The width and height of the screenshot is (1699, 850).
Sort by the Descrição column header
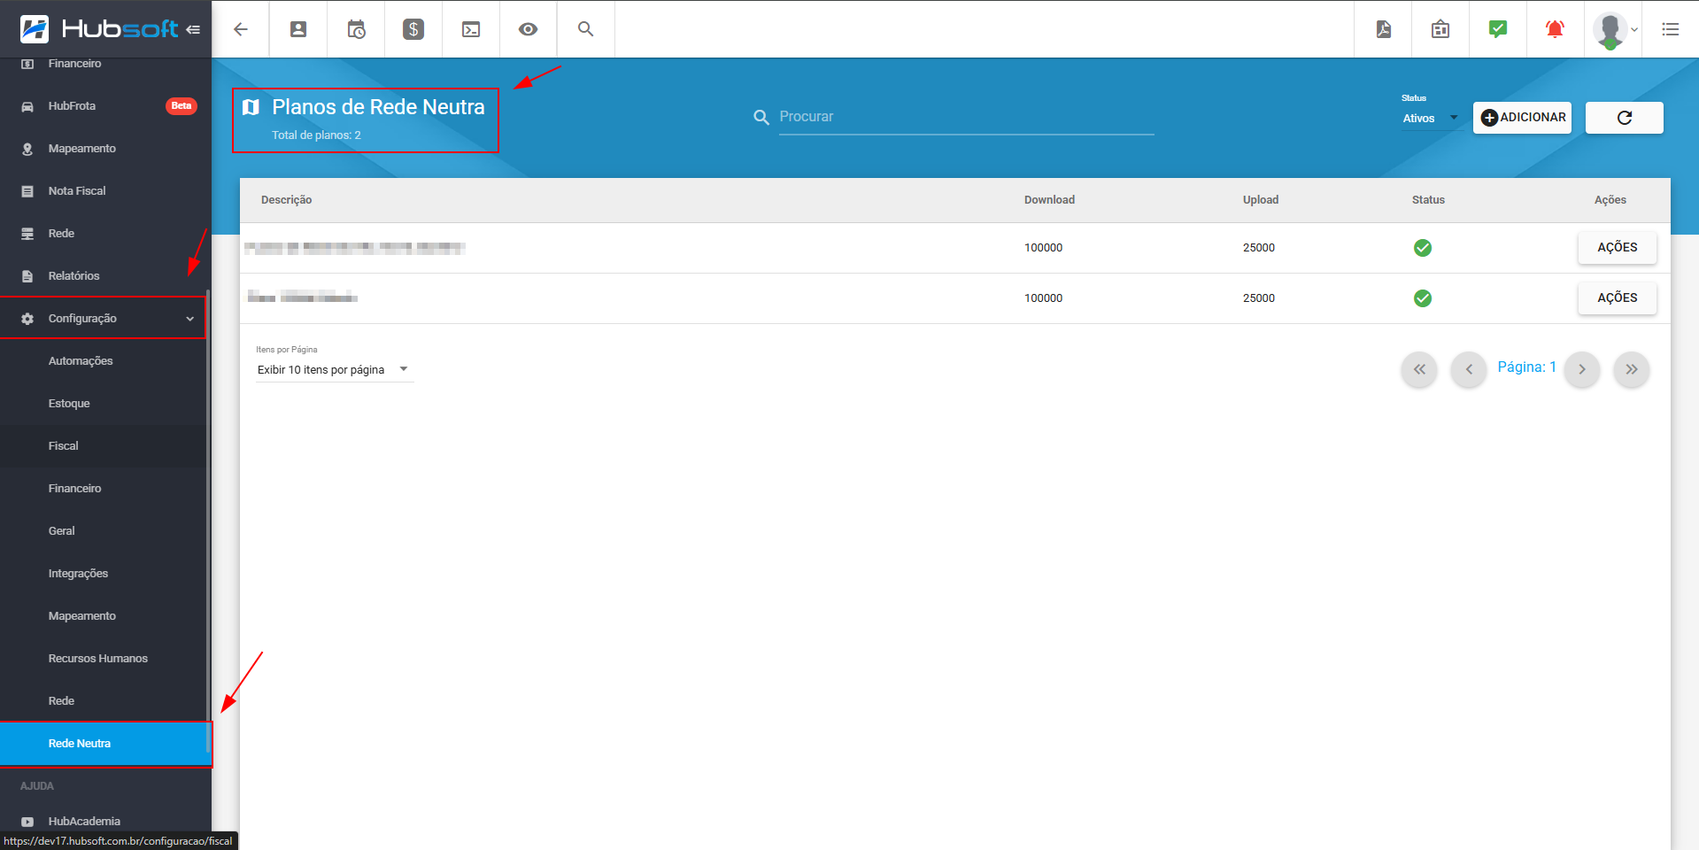[286, 200]
